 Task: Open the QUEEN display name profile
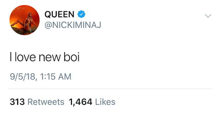coord(59,14)
